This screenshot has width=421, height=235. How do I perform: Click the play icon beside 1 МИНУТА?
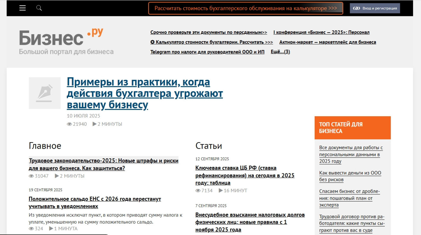51,229
